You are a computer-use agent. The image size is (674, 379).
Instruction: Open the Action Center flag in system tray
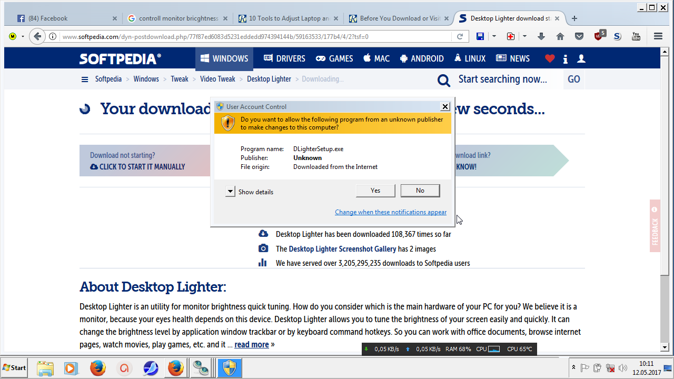point(585,368)
